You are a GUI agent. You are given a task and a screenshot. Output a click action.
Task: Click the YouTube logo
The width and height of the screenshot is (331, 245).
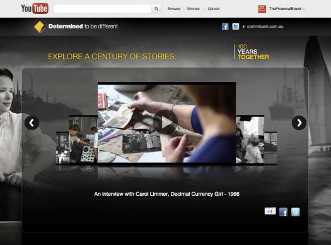[35, 9]
